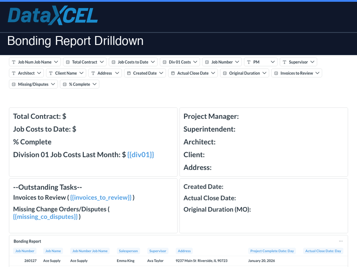Image resolution: width=357 pixels, height=267 pixels.
Task: Click the number icon on Total Contract filter
Action: point(68,62)
